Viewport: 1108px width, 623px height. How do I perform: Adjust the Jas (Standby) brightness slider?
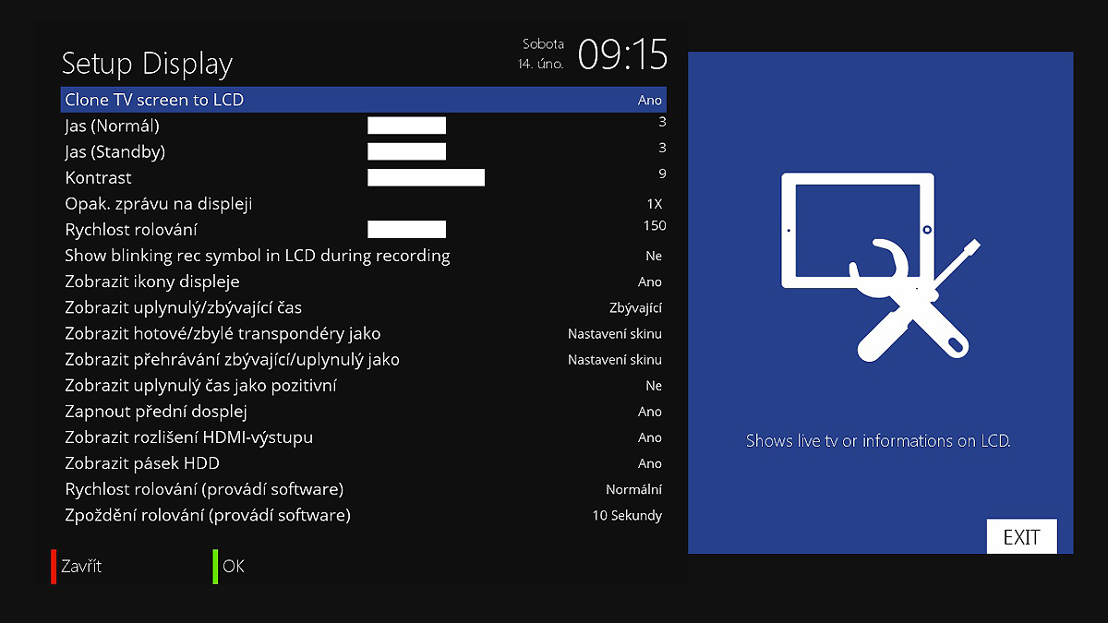point(406,151)
